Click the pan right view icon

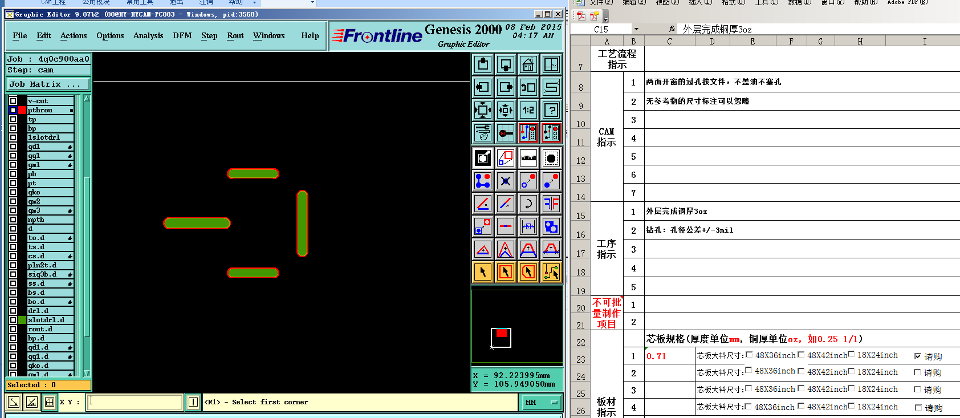coord(506,87)
